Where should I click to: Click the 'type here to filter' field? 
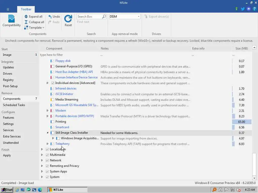69,55
